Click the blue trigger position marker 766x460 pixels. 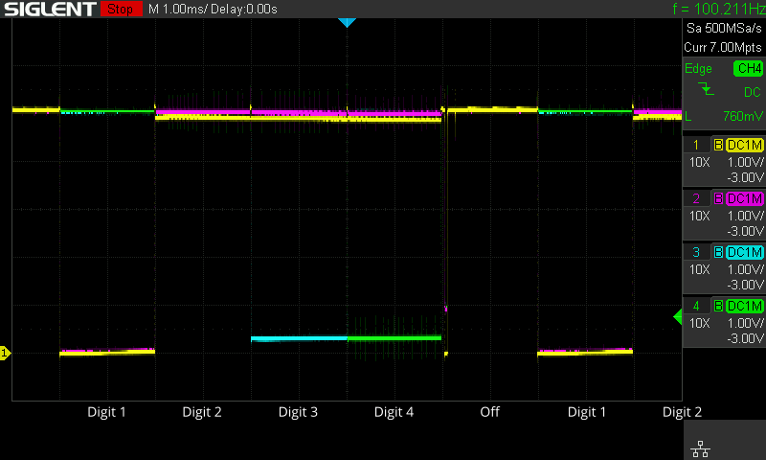pyautogui.click(x=347, y=22)
